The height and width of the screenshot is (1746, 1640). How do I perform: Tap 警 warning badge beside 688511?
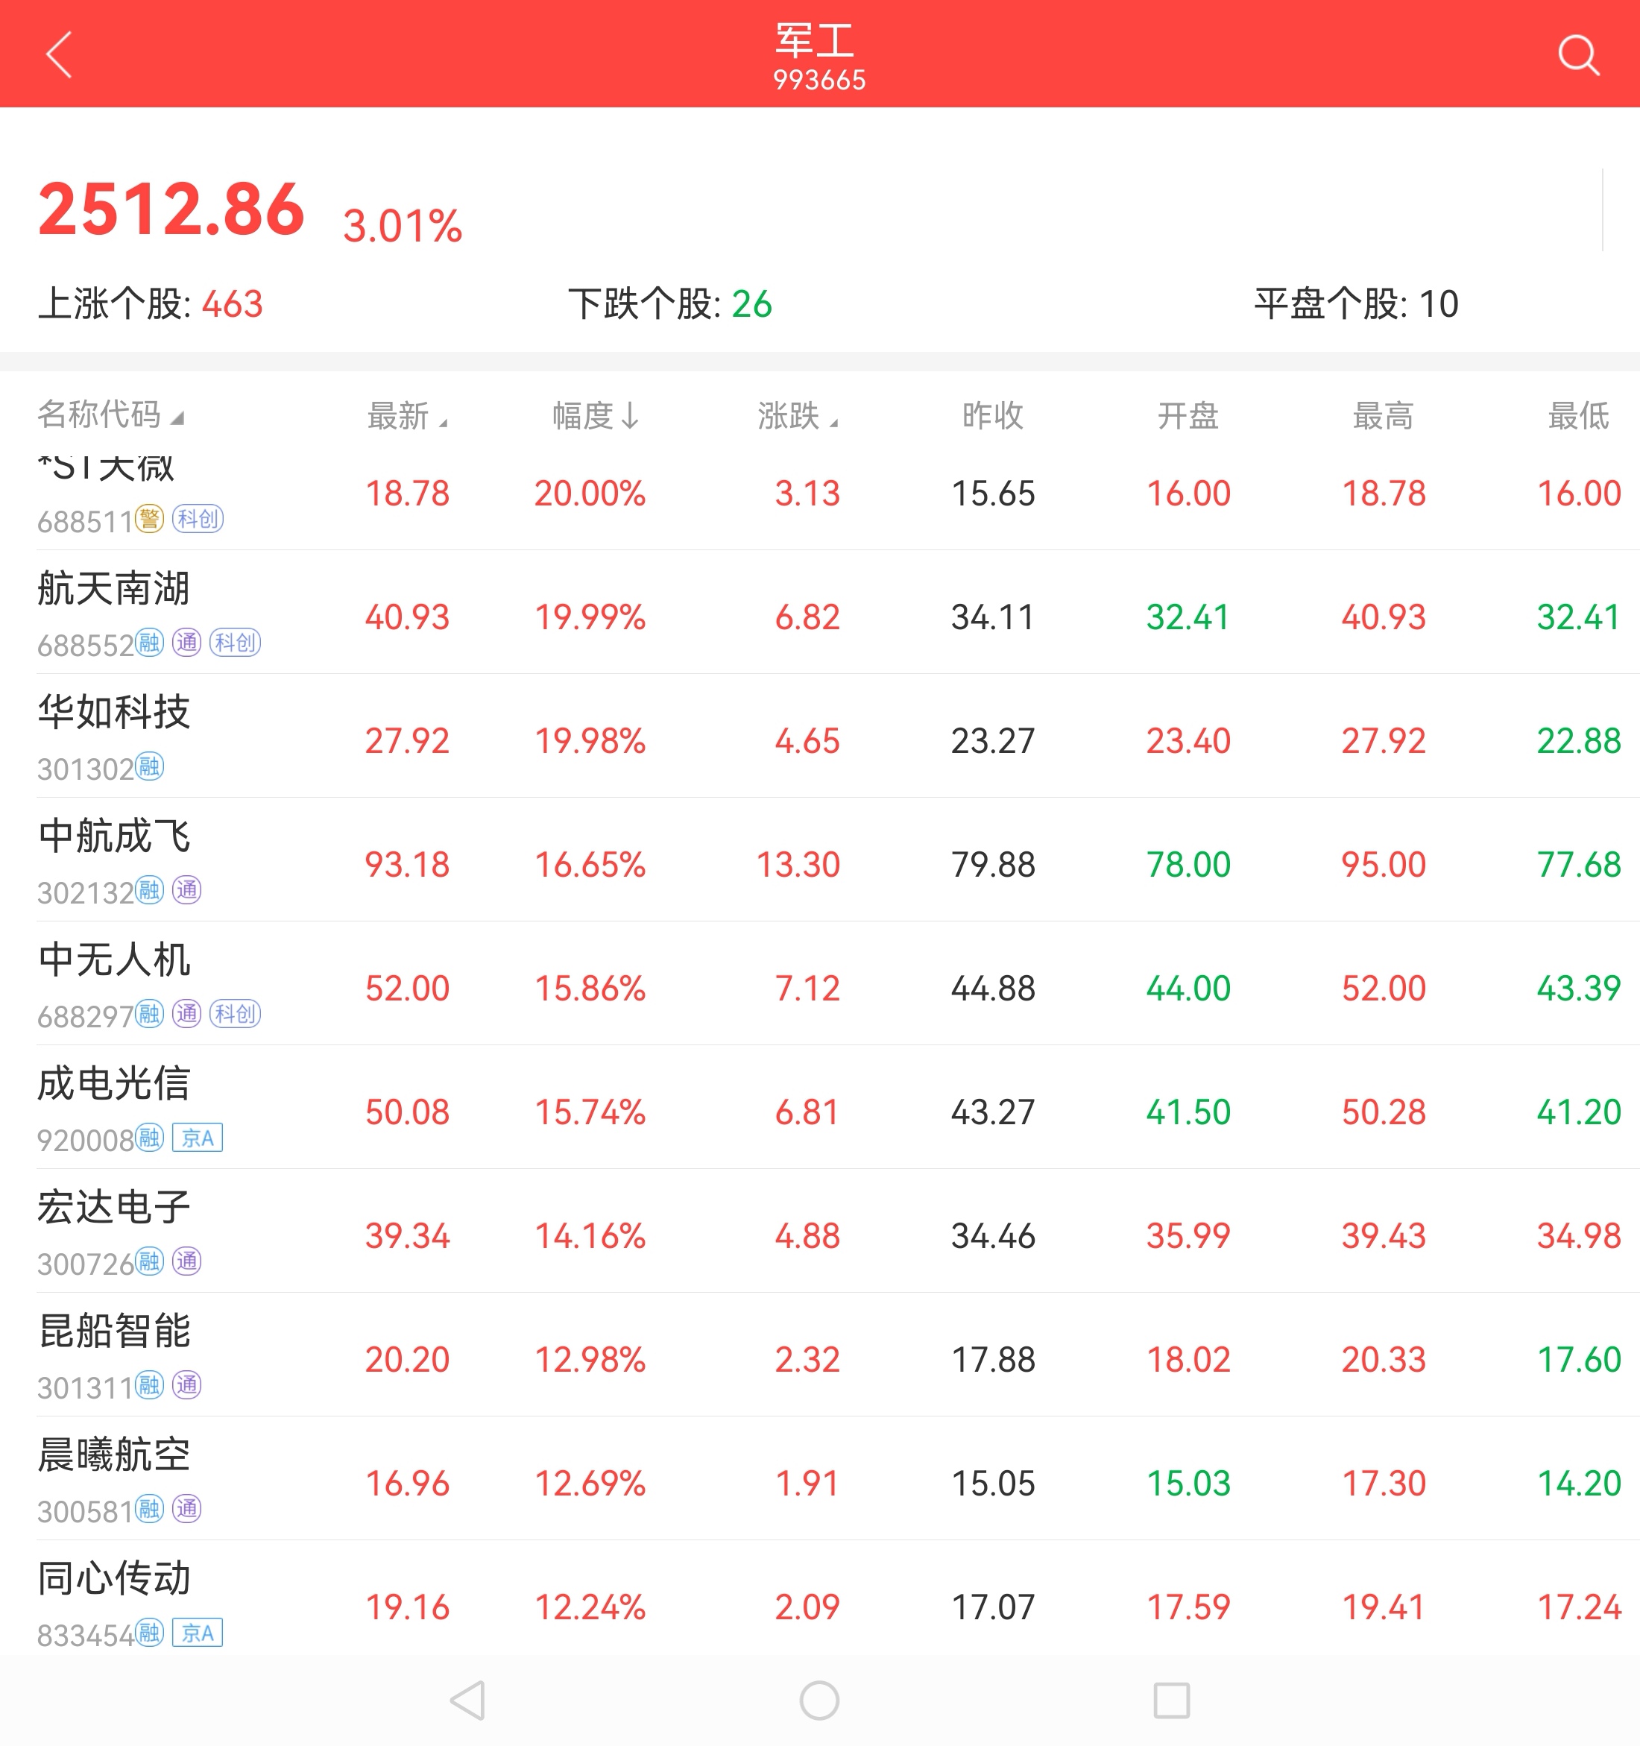click(x=150, y=519)
